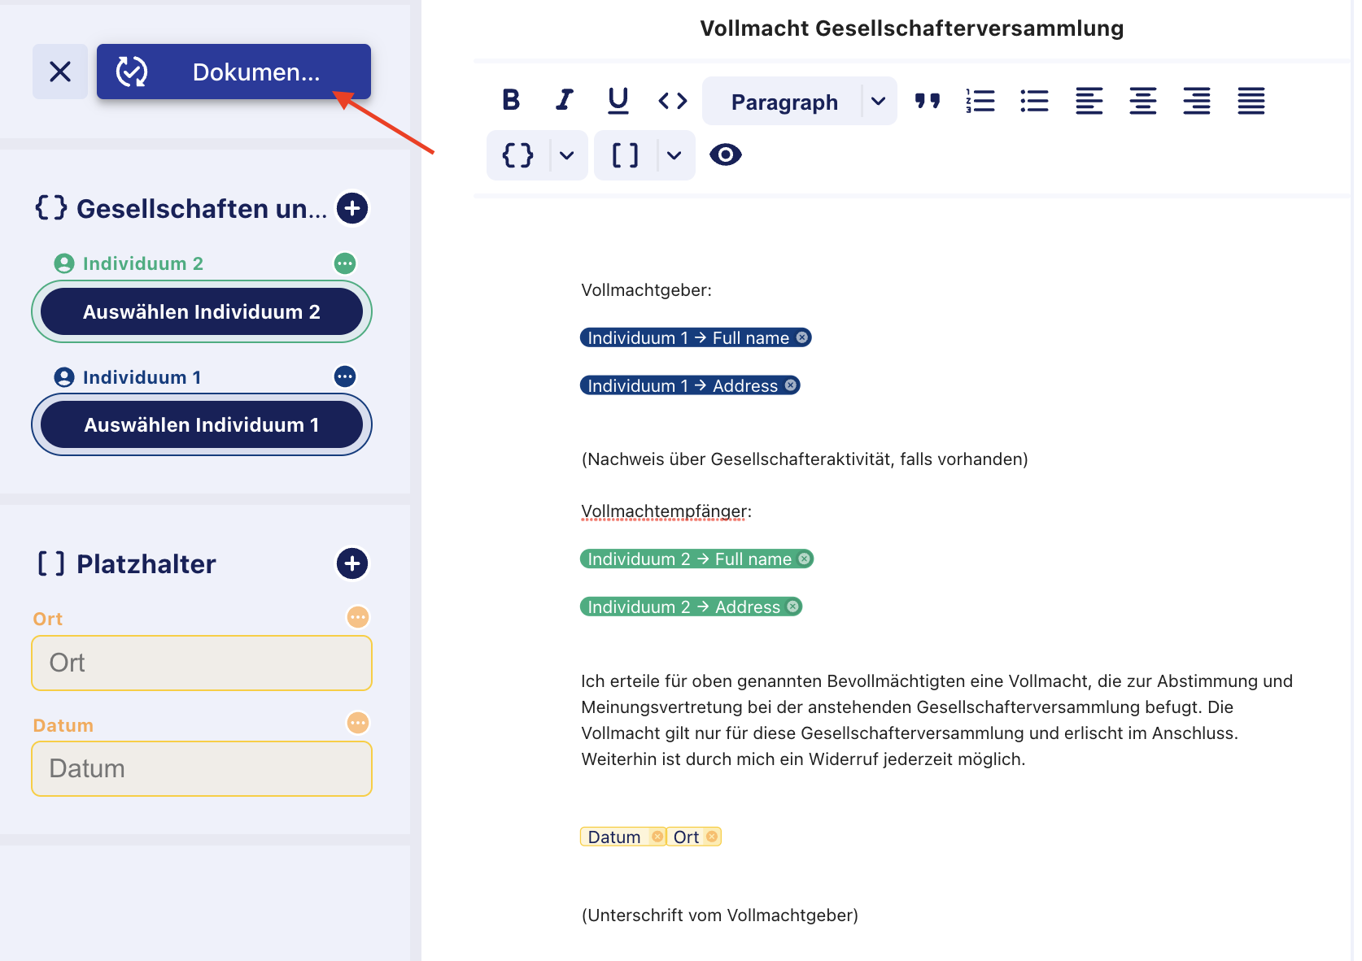Open options menu for Ort placeholder

(x=358, y=617)
